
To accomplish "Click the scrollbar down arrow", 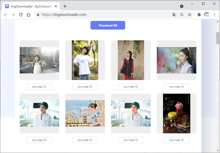I will point(218,151).
